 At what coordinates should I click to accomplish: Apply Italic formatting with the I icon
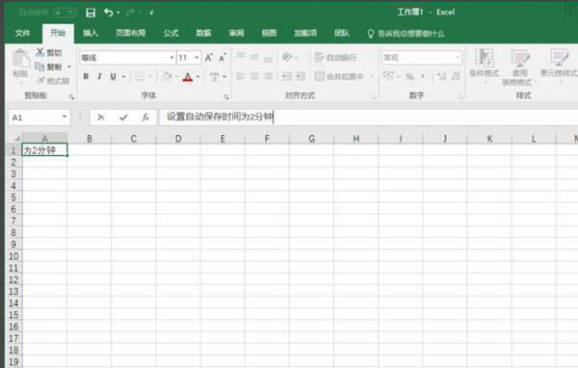[x=99, y=76]
